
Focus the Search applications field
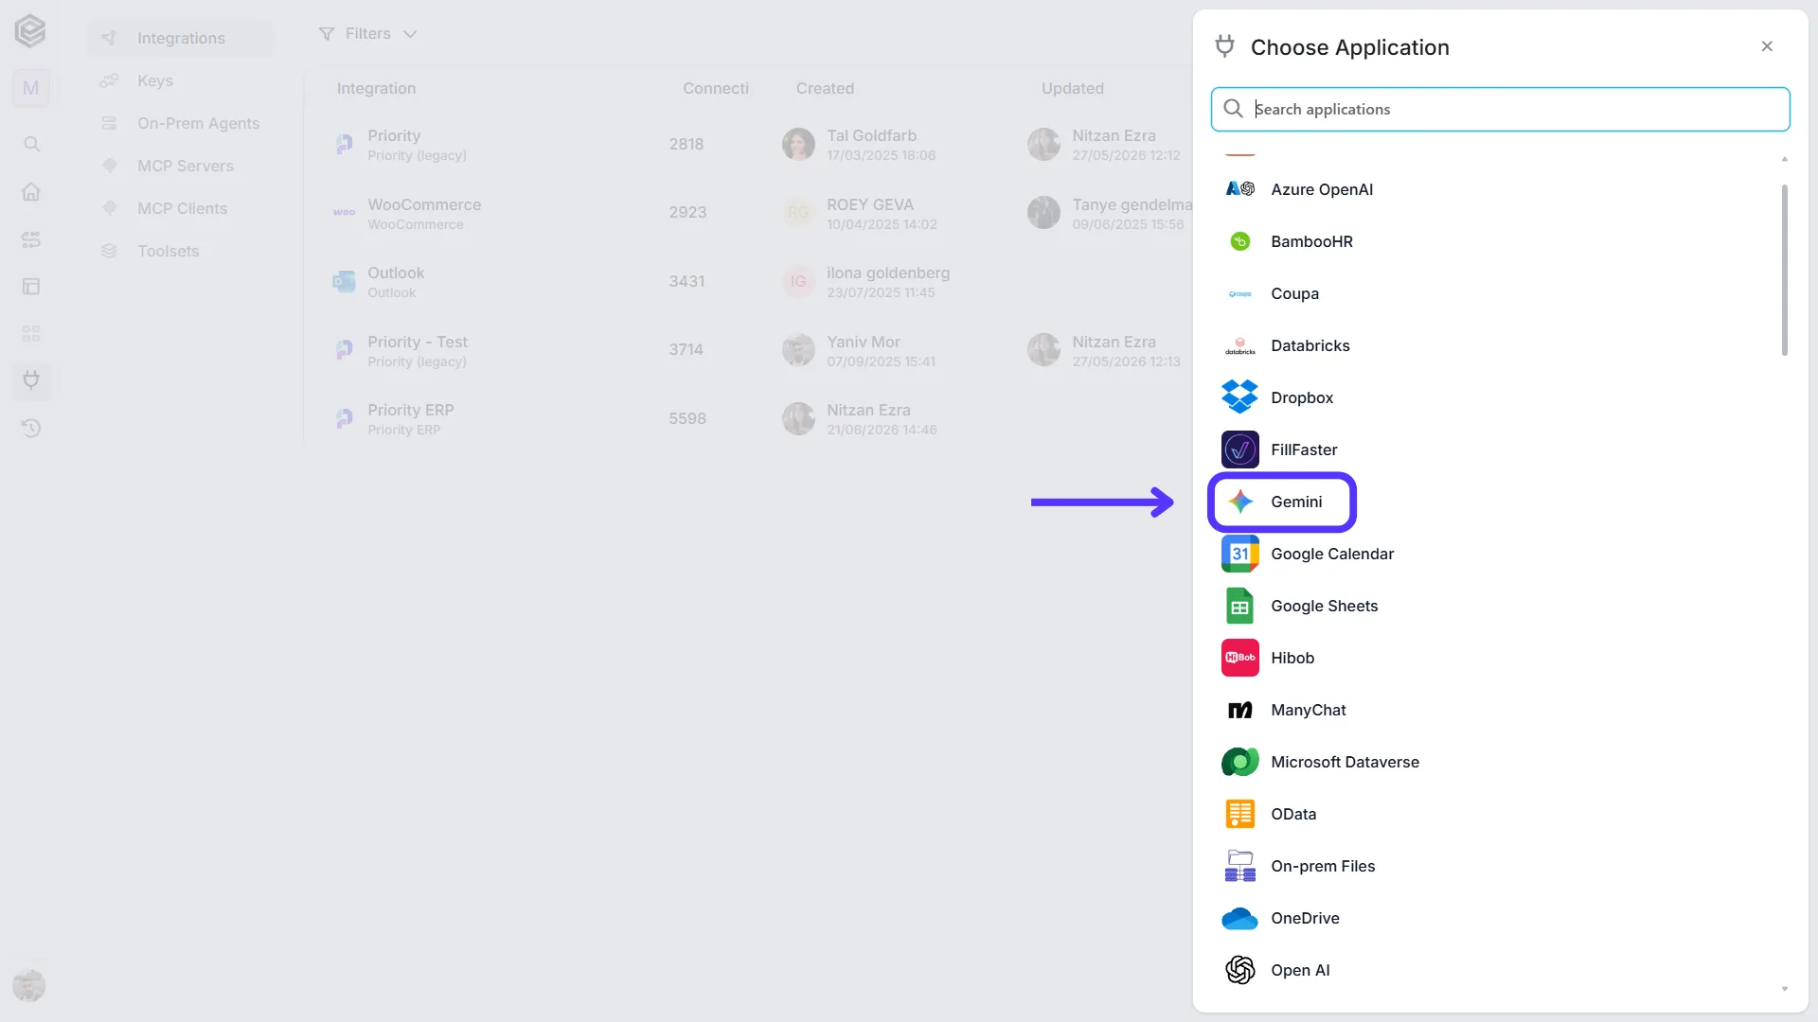coord(1500,109)
